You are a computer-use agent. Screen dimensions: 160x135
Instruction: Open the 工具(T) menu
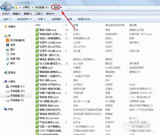coord(39,14)
